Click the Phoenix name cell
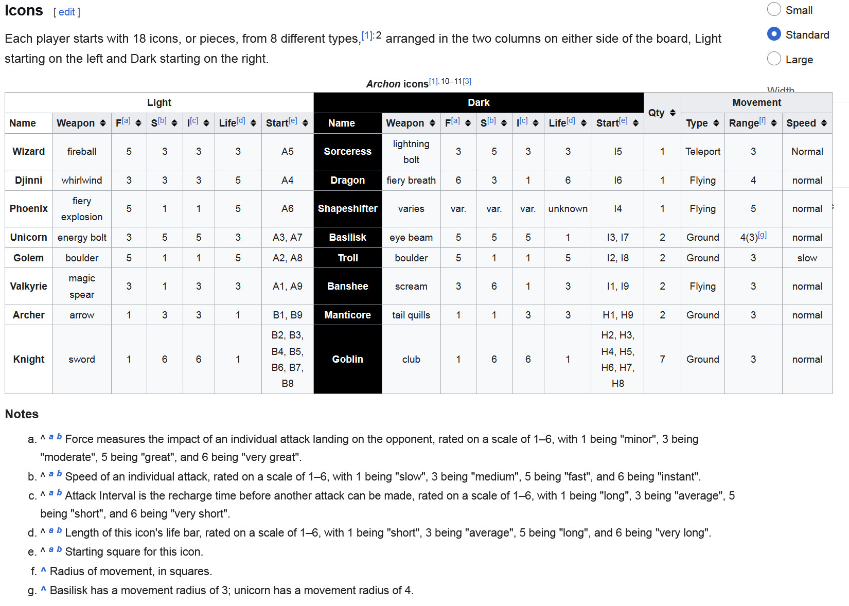Screen dimensions: 849x606 click(x=28, y=208)
